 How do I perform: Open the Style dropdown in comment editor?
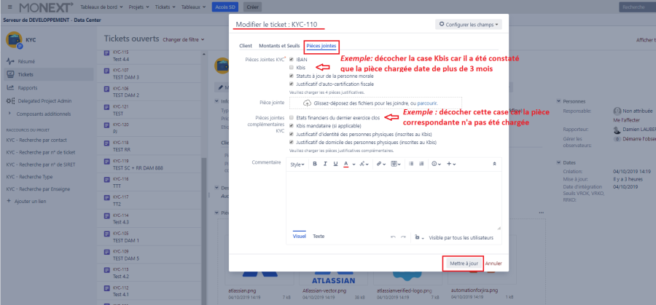coord(297,164)
